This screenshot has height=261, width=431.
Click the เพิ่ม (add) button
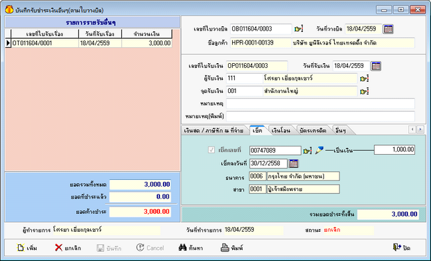[27, 248]
